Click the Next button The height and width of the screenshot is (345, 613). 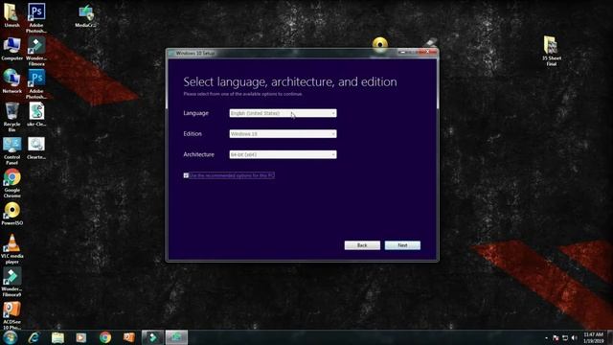point(402,245)
